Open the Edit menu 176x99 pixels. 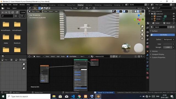[10, 5]
